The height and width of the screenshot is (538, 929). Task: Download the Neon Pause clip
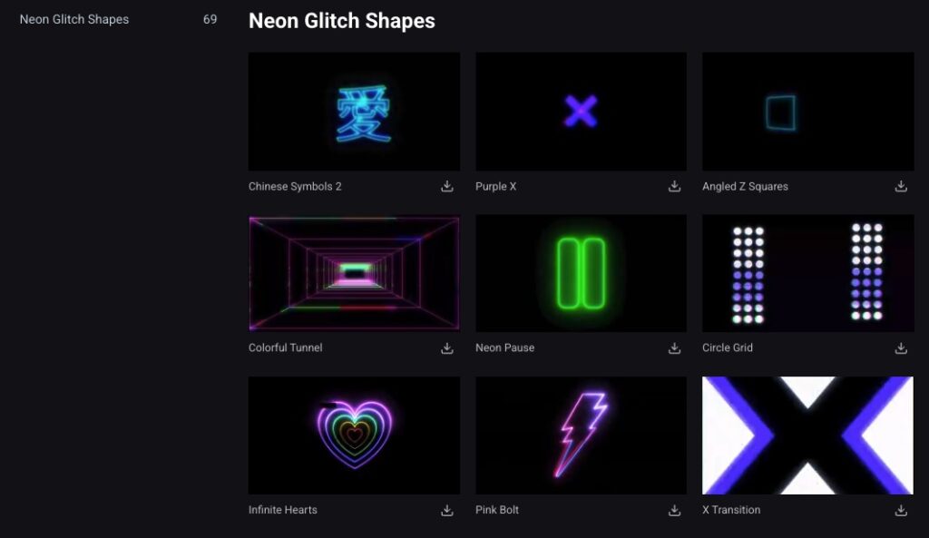click(x=674, y=347)
